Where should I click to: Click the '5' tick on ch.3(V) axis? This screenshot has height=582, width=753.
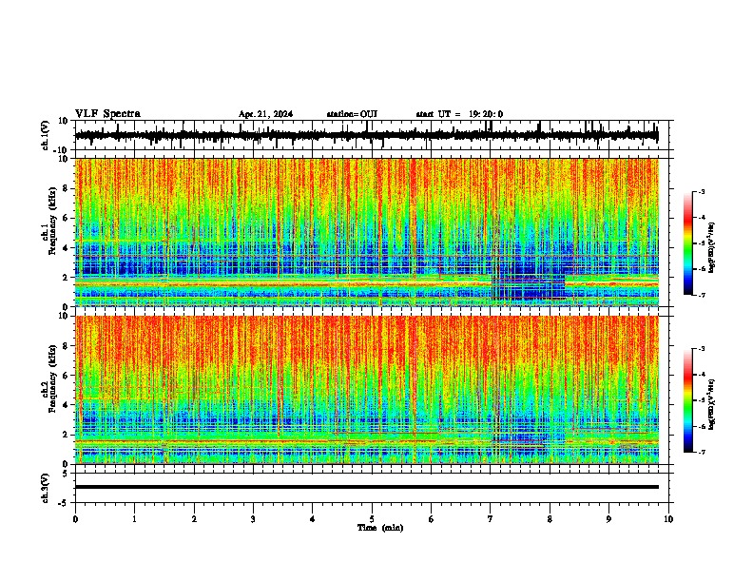pyautogui.click(x=67, y=473)
